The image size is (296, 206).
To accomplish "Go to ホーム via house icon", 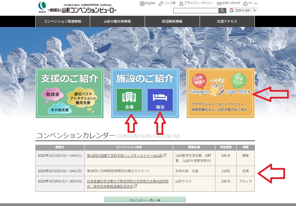I will [250, 3].
